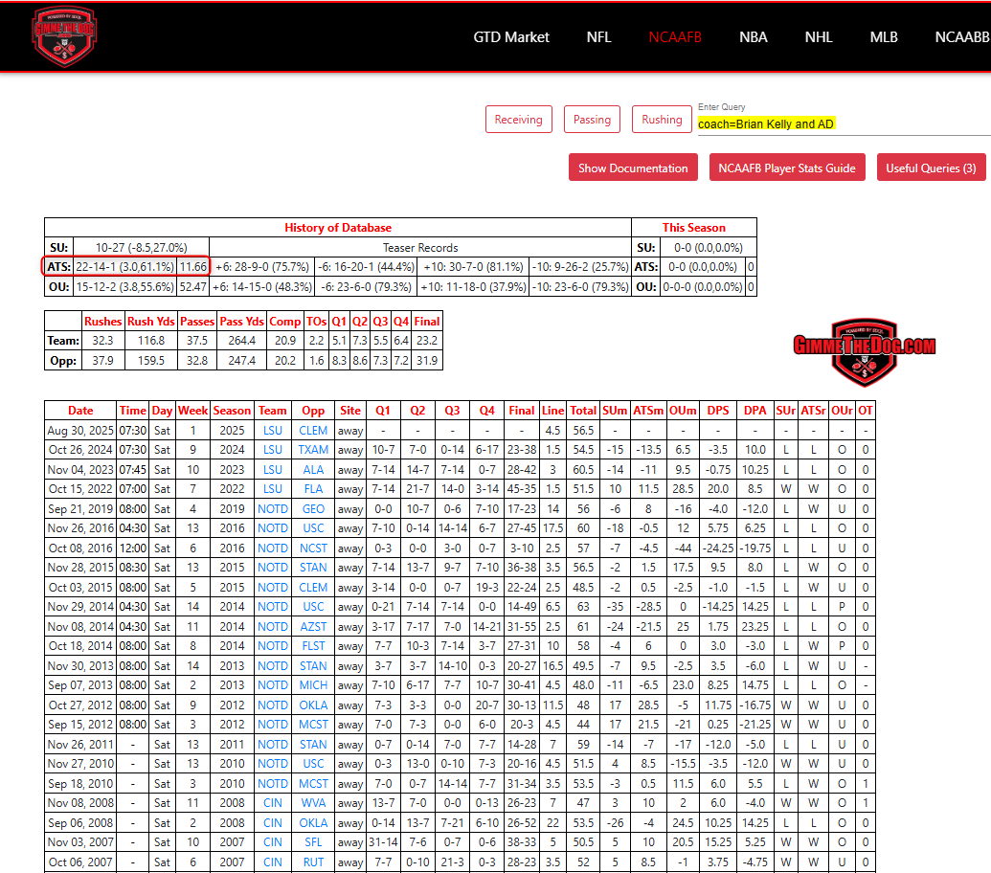Select the Rushing stats button
This screenshot has width=991, height=873.
click(661, 119)
